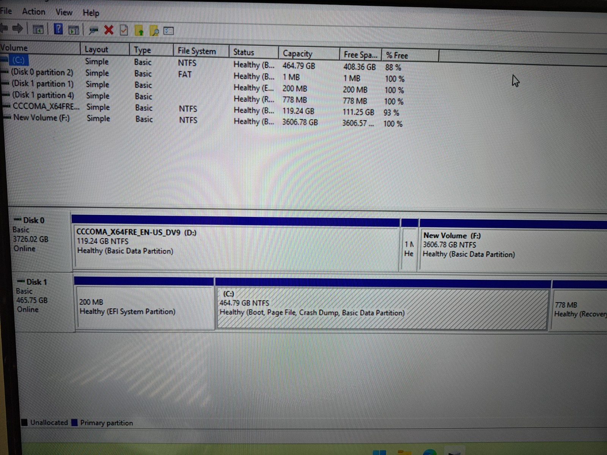Sort by the Volume column header
607x455 pixels.
pos(40,48)
